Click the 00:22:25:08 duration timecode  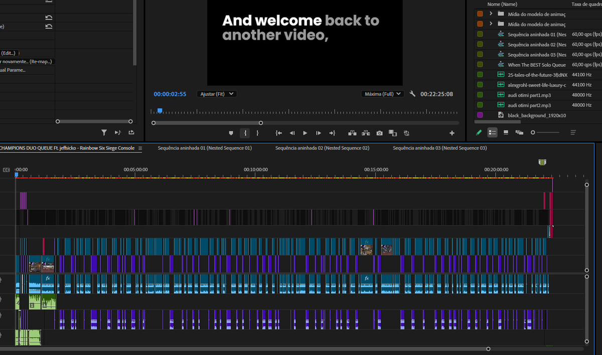436,94
